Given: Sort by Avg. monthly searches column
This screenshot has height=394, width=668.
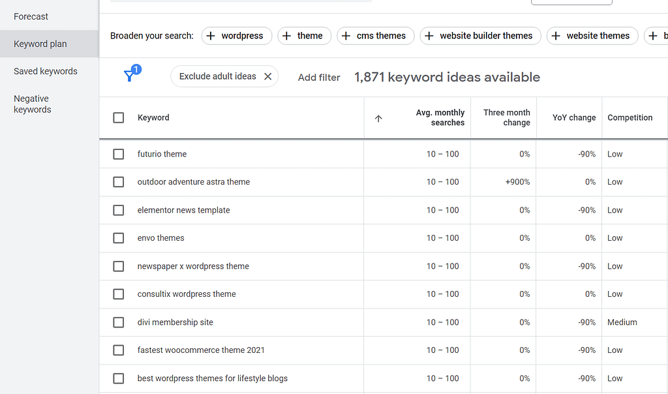Looking at the screenshot, I should 440,117.
